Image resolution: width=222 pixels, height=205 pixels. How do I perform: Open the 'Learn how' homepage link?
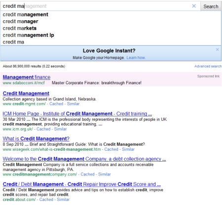coord(136,58)
